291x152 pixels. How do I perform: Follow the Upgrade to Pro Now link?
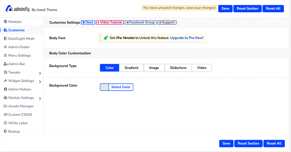[186, 38]
